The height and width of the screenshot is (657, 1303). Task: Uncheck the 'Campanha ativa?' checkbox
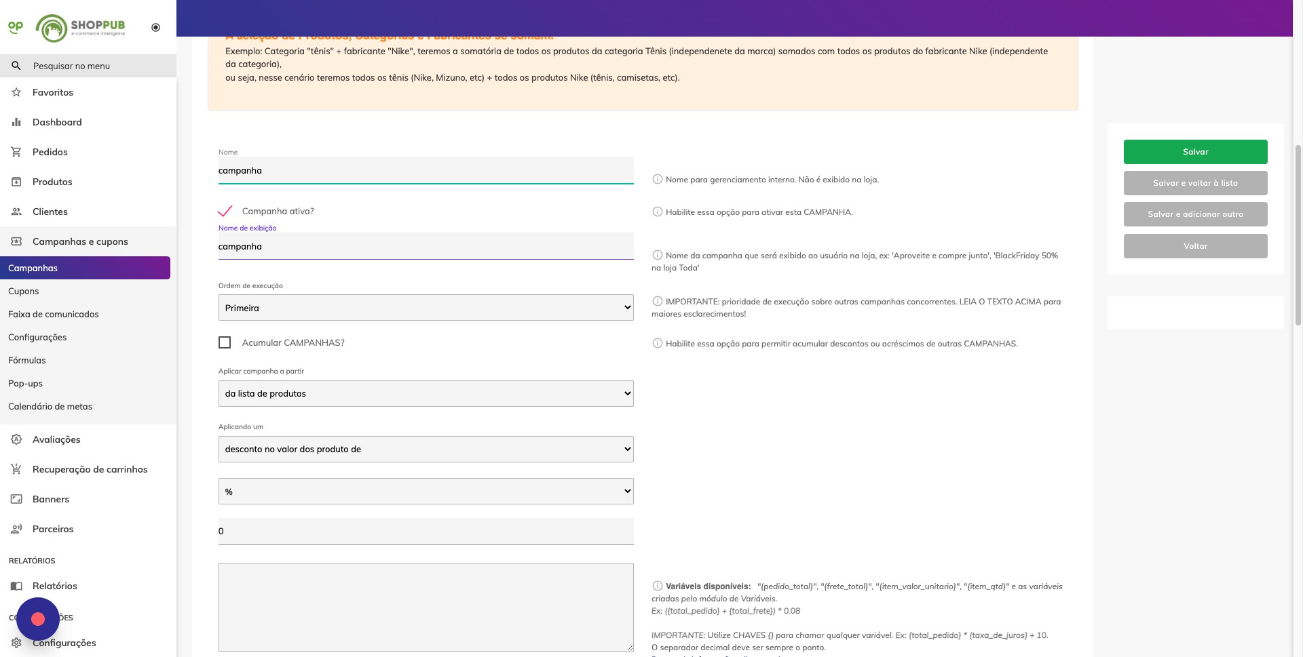click(x=225, y=211)
